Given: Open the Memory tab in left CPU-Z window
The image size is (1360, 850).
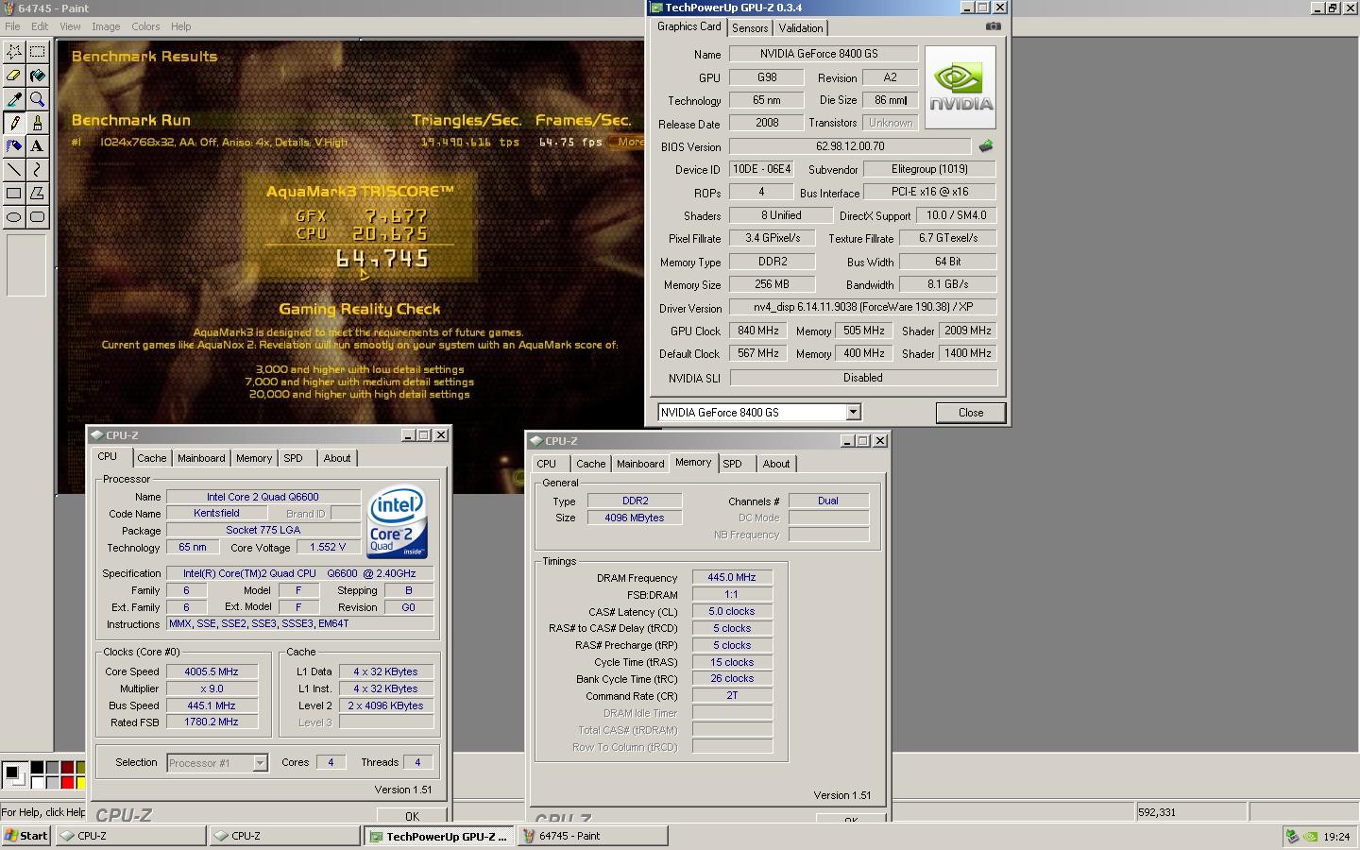Looking at the screenshot, I should point(254,458).
